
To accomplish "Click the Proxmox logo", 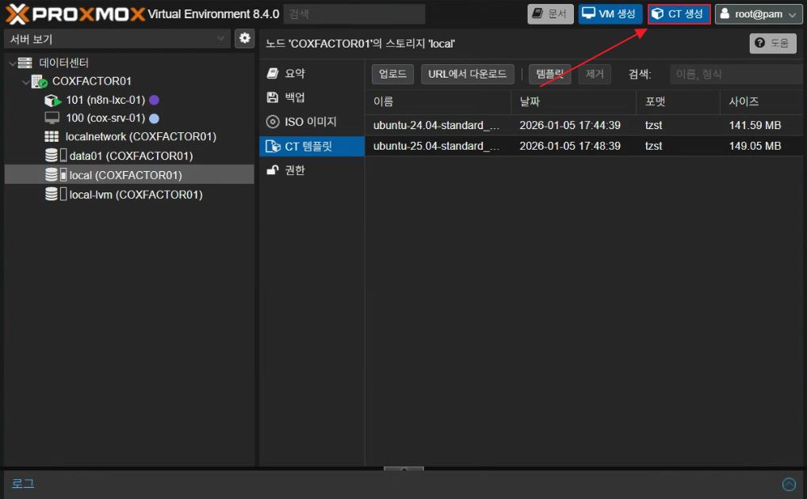I will [x=75, y=14].
